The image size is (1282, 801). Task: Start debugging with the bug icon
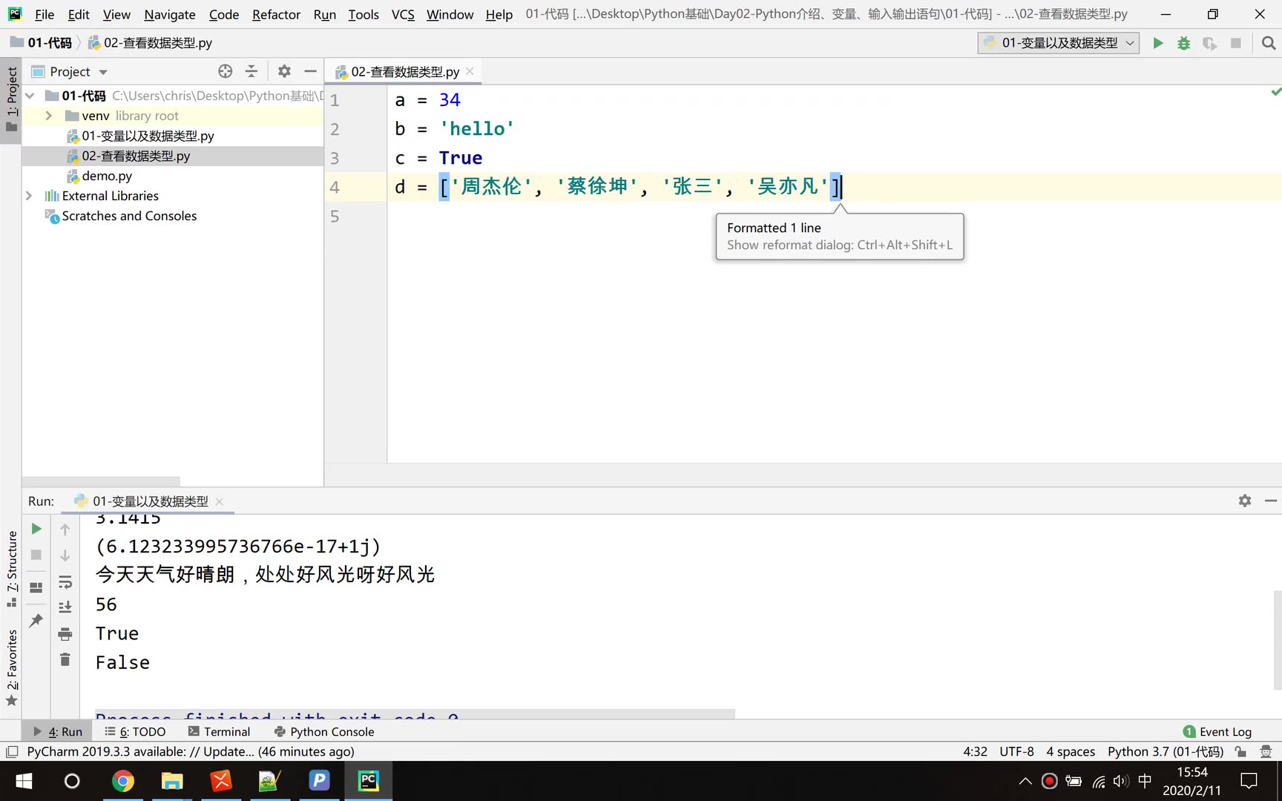(x=1183, y=43)
